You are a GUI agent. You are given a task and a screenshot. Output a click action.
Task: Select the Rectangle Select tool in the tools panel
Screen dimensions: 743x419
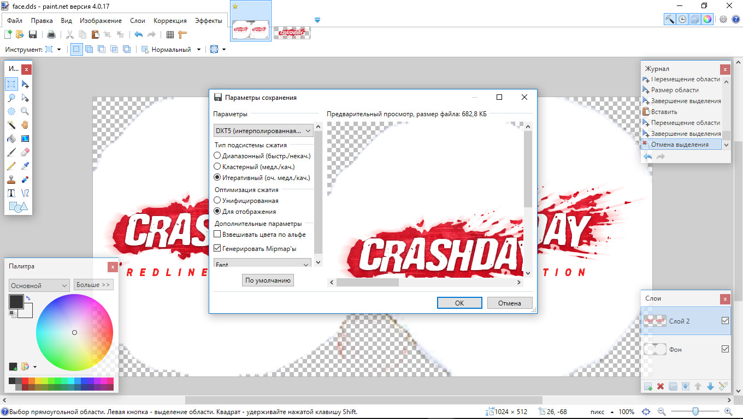11,84
